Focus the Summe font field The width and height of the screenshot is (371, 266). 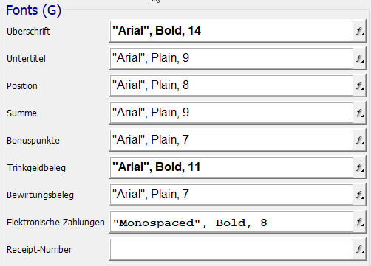tap(231, 113)
